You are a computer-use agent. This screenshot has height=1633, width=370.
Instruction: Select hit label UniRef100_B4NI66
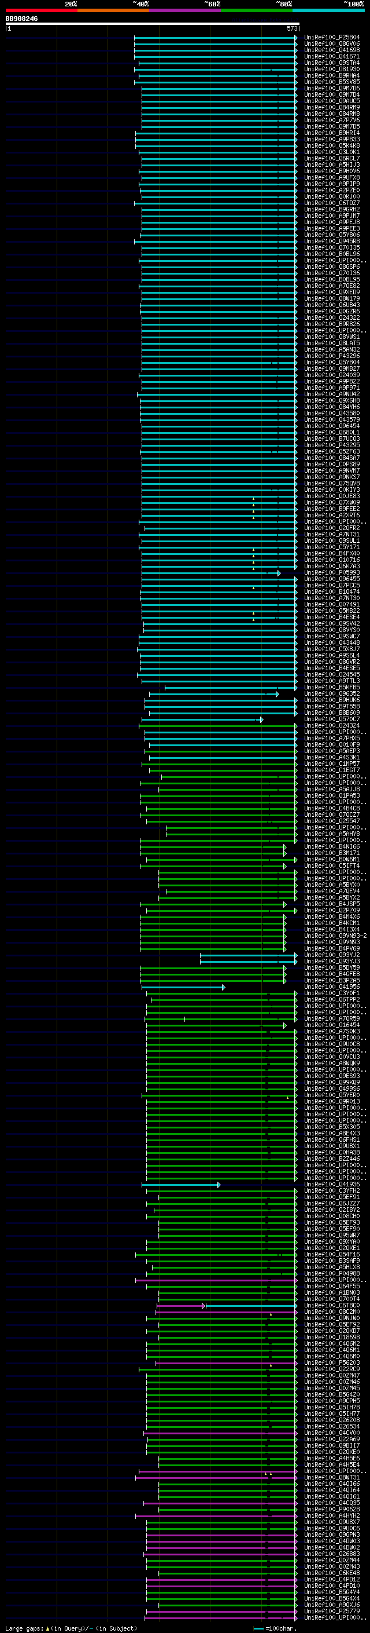click(x=332, y=846)
